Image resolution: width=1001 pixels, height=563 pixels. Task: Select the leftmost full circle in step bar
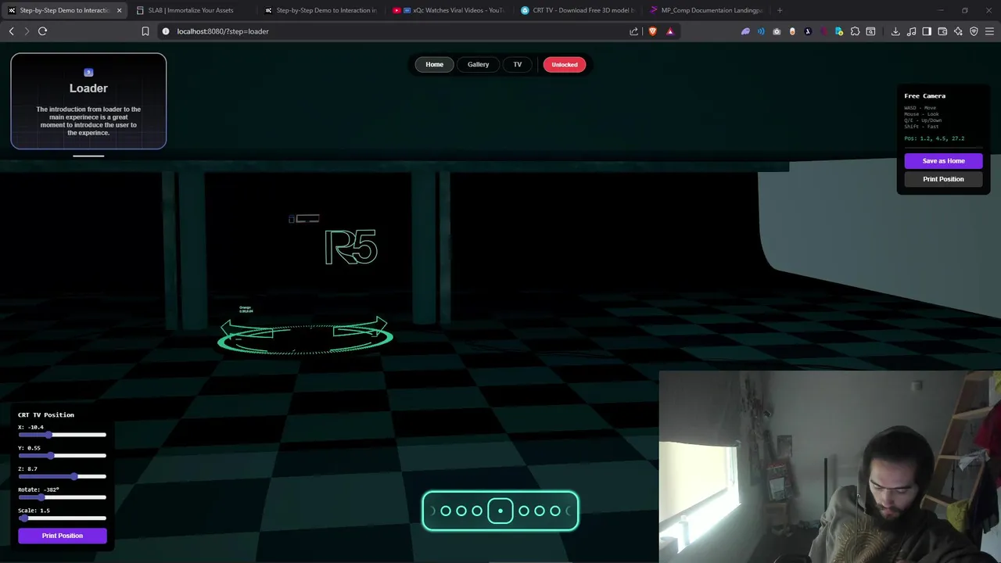[x=446, y=511]
